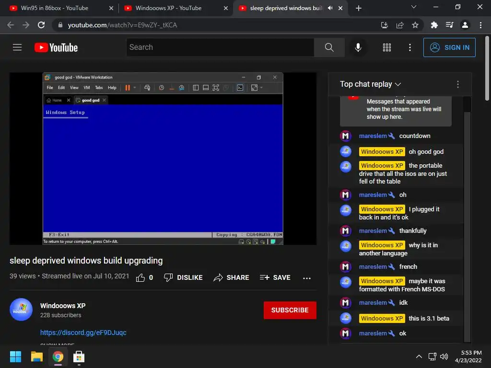This screenshot has width=491, height=368.
Task: Reload the current page
Action: click(41, 25)
